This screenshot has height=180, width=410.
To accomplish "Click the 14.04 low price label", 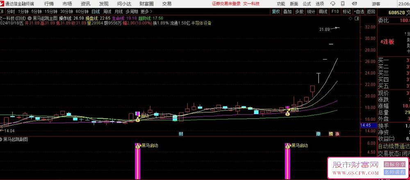I will coord(9,131).
